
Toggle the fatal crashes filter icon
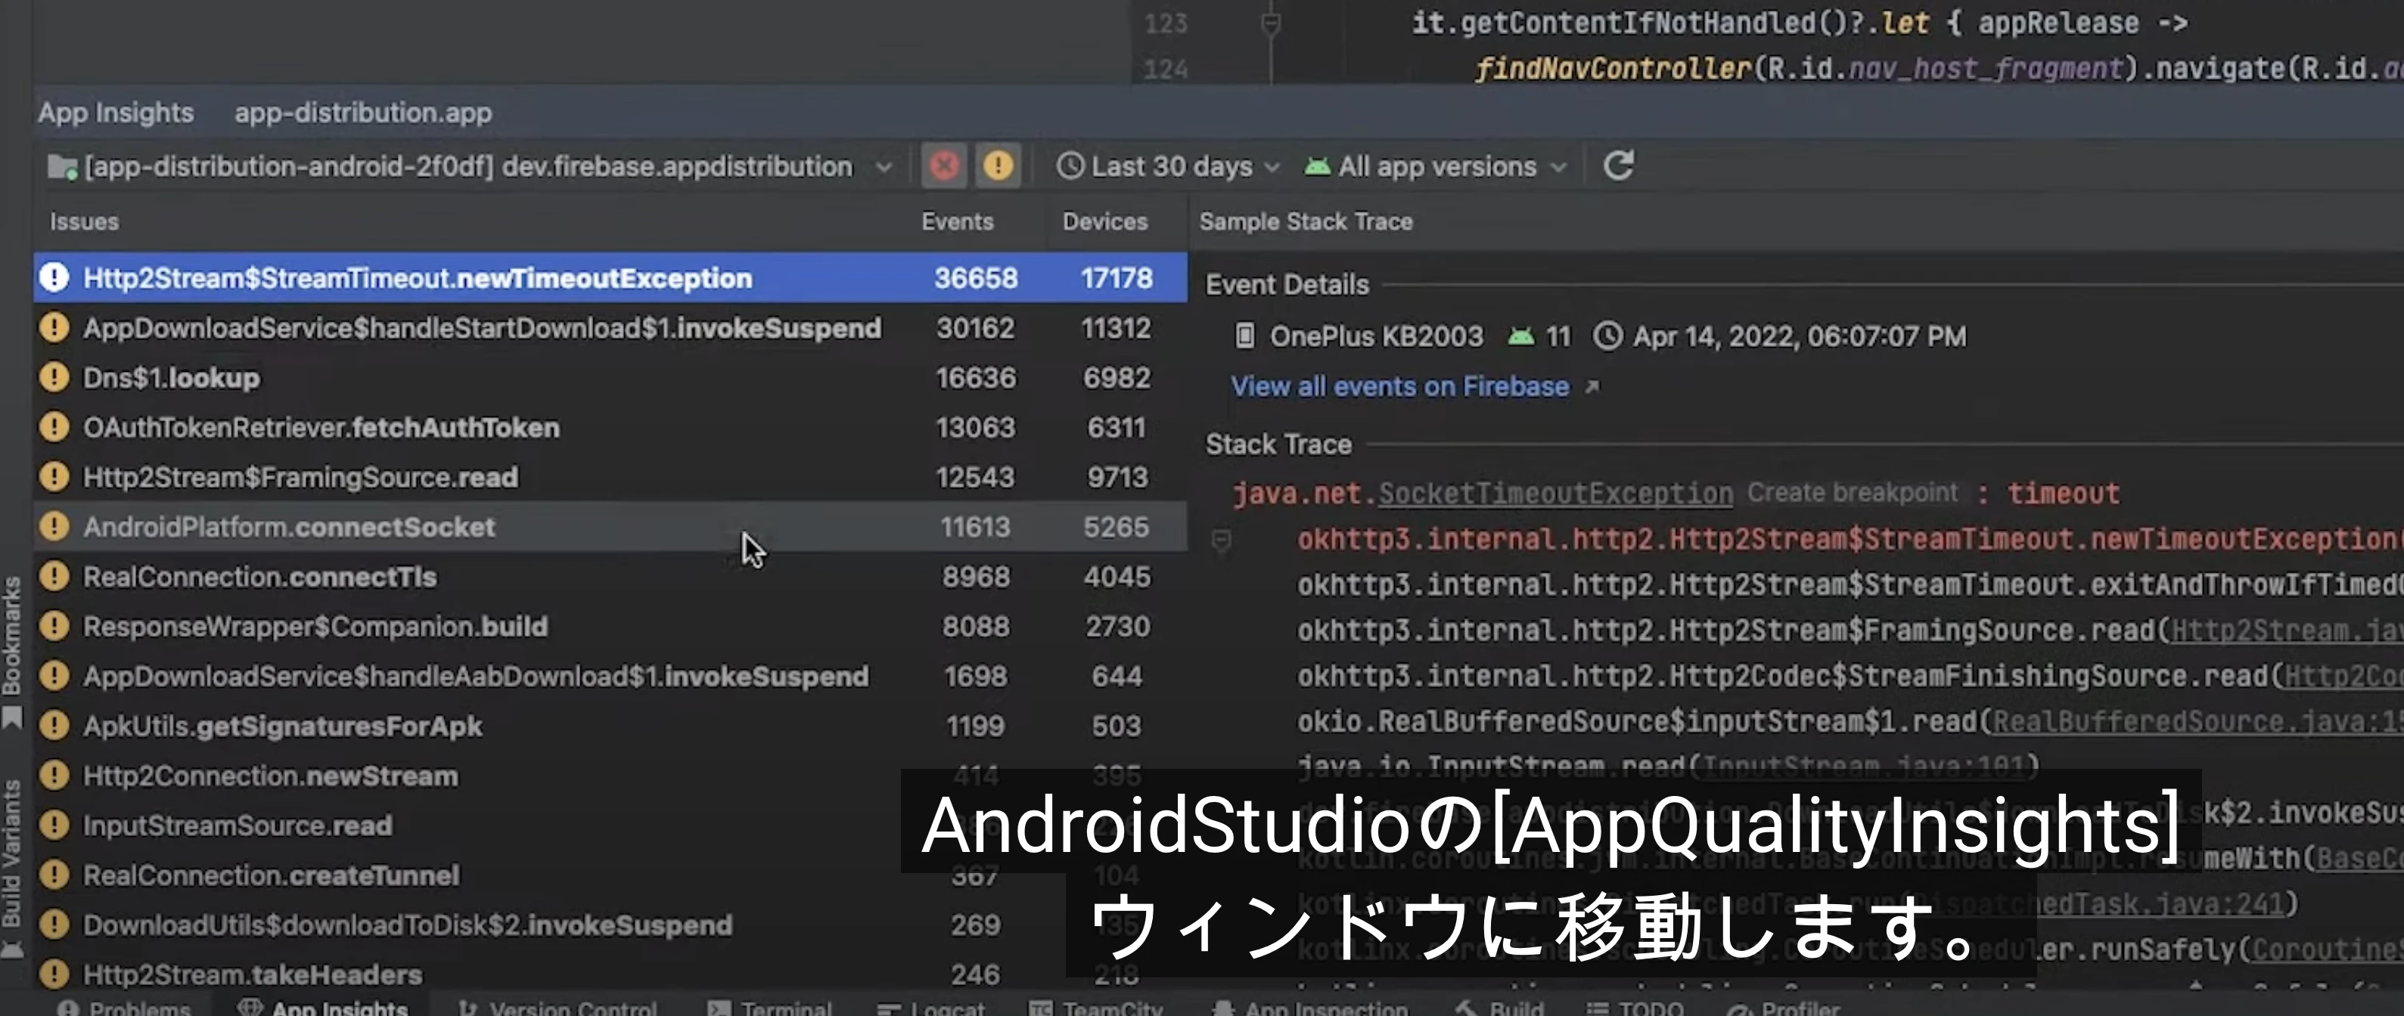click(943, 166)
